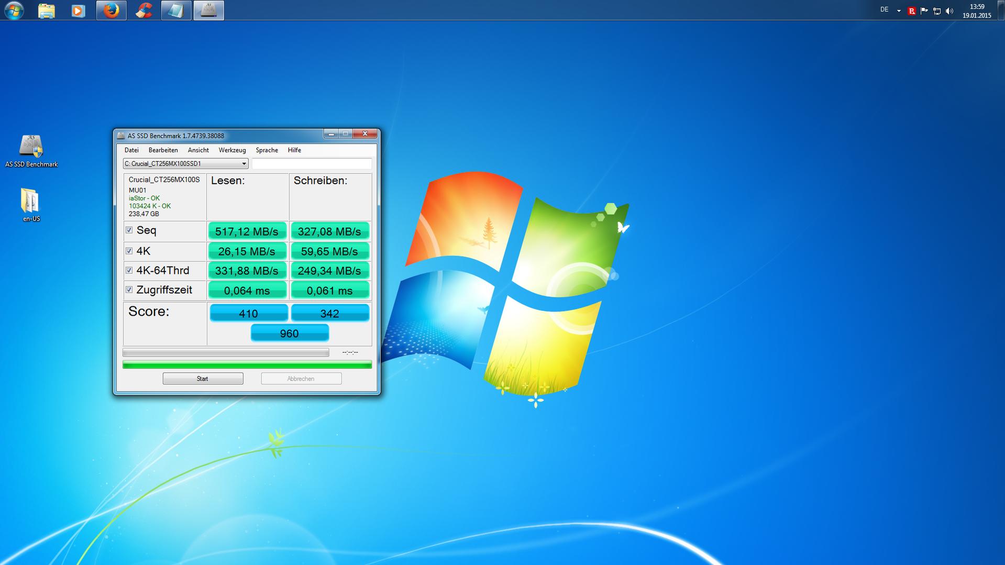Click the 4K-64Thrd read value 331,88 MB/s
This screenshot has height=565, width=1005.
(x=247, y=271)
